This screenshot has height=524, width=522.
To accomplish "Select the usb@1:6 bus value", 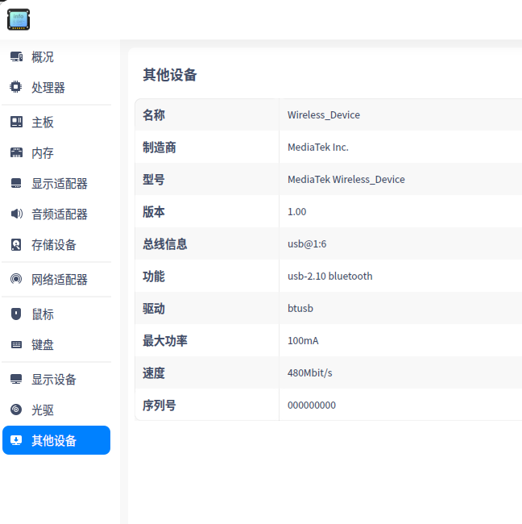I will click(307, 244).
